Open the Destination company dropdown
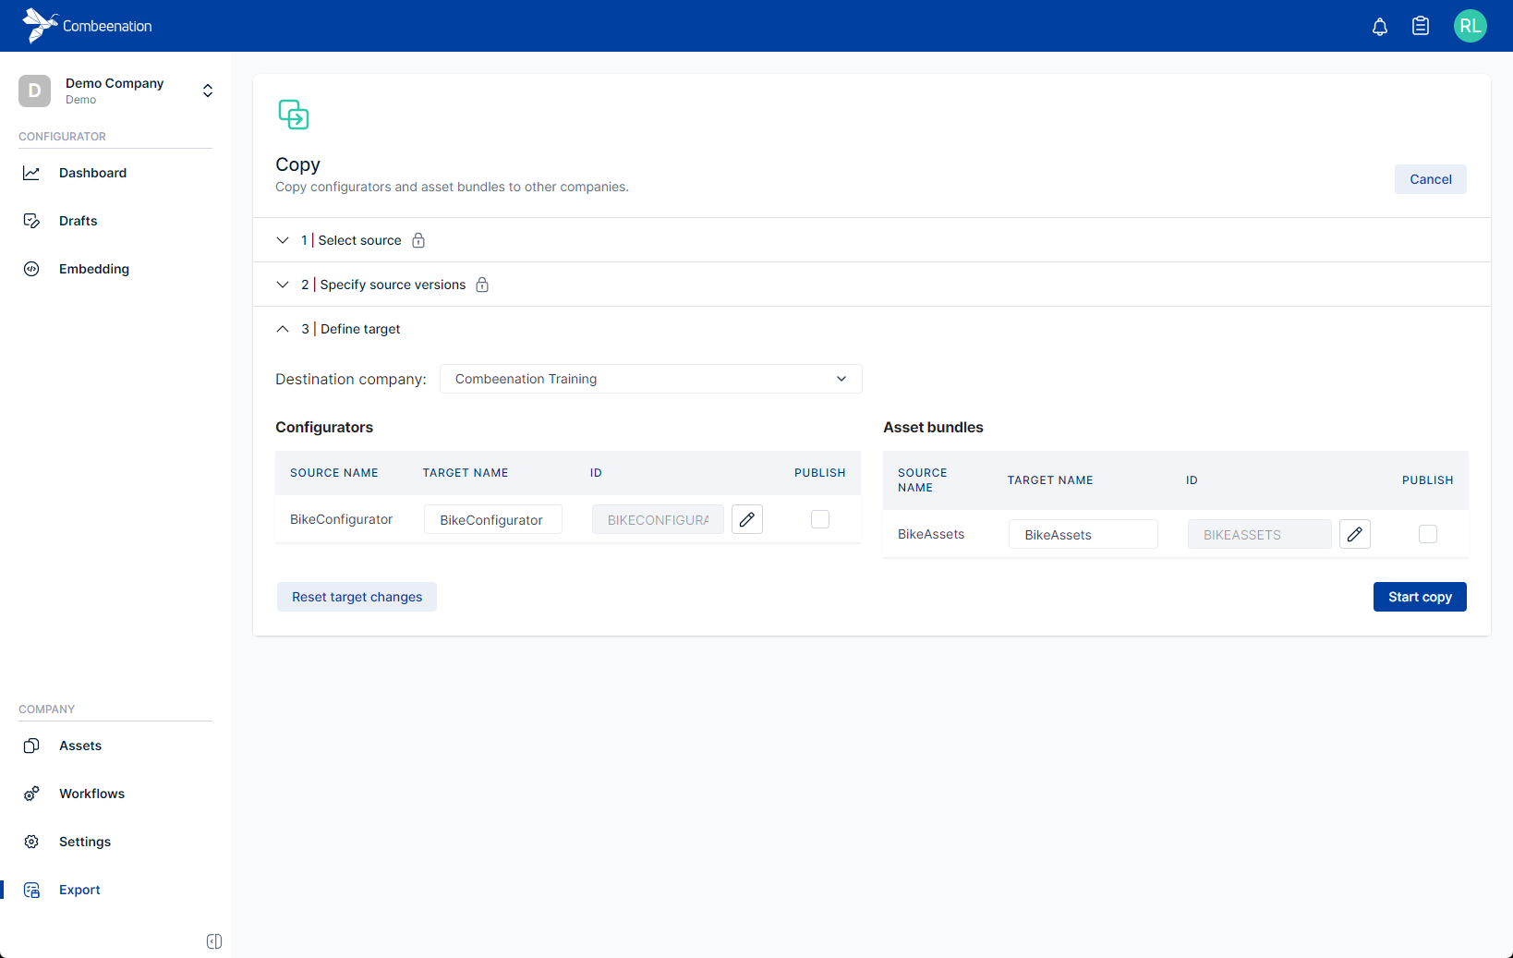The image size is (1513, 958). click(650, 379)
